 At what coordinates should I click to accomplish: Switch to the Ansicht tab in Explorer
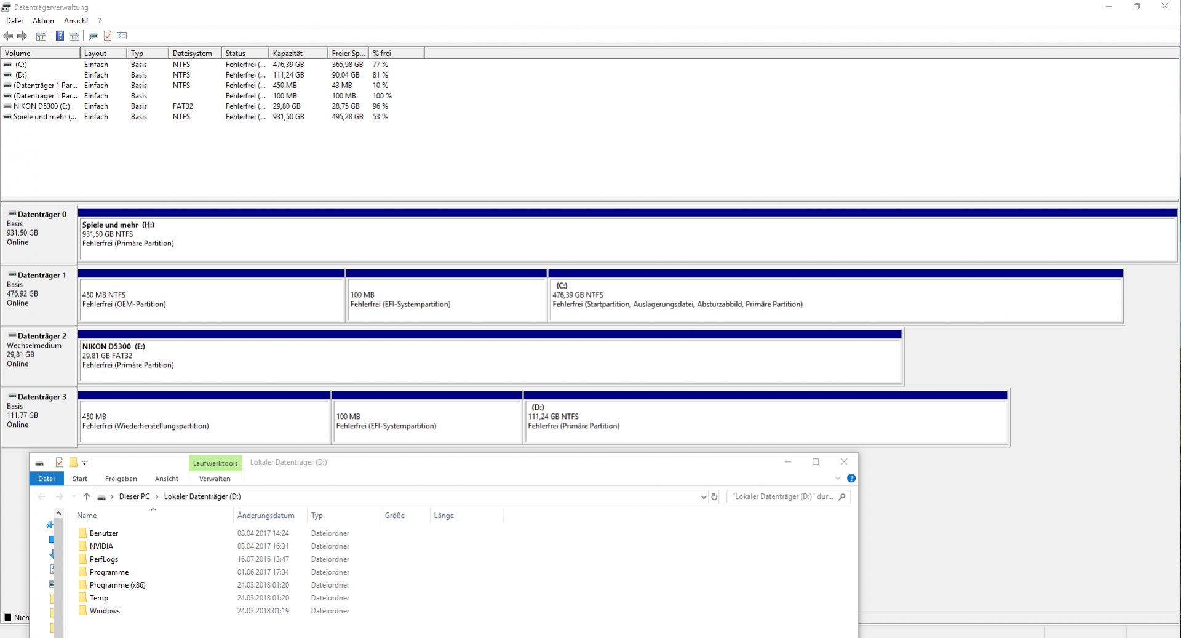coord(167,479)
